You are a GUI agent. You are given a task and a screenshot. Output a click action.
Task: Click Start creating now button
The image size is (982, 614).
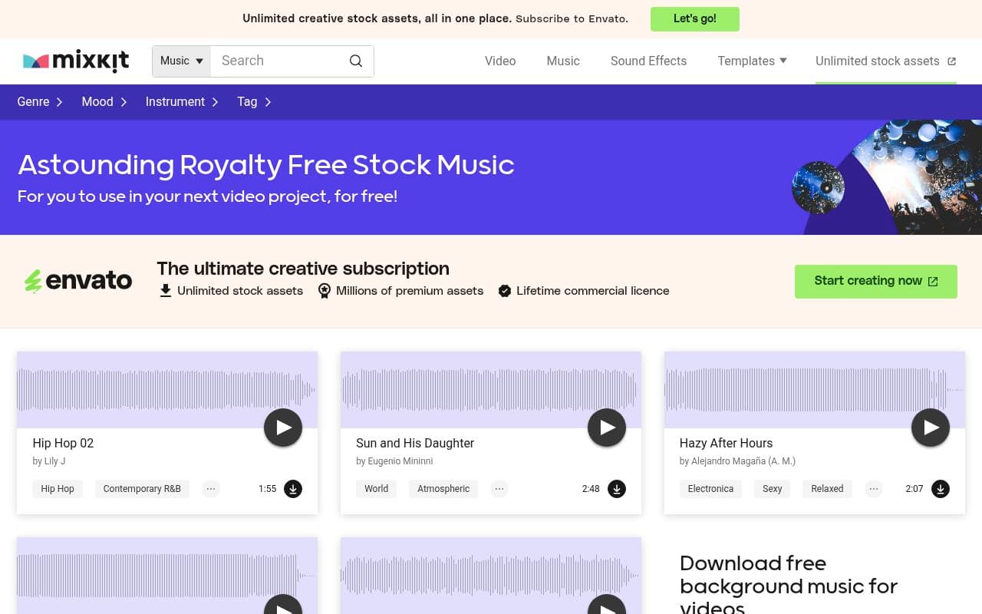tap(875, 281)
